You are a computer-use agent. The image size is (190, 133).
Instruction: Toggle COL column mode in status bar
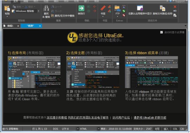(x=175, y=129)
